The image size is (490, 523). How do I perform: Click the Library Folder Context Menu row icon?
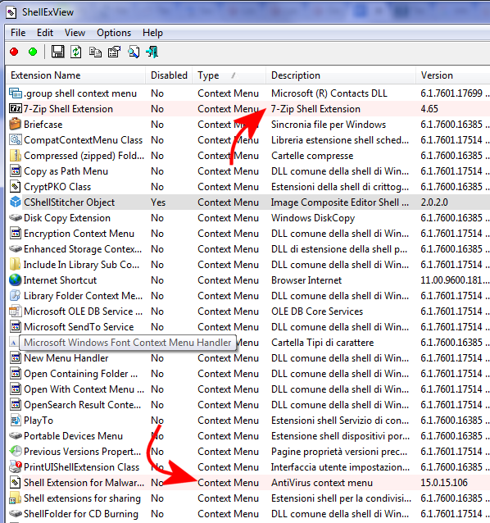15,296
